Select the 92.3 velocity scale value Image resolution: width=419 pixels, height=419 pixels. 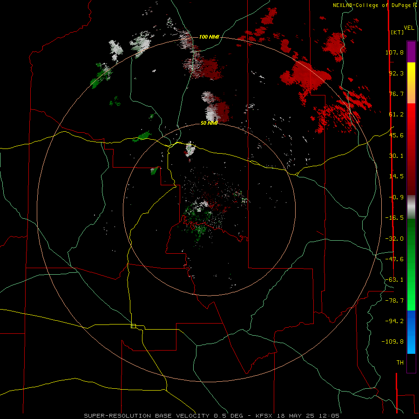396,73
